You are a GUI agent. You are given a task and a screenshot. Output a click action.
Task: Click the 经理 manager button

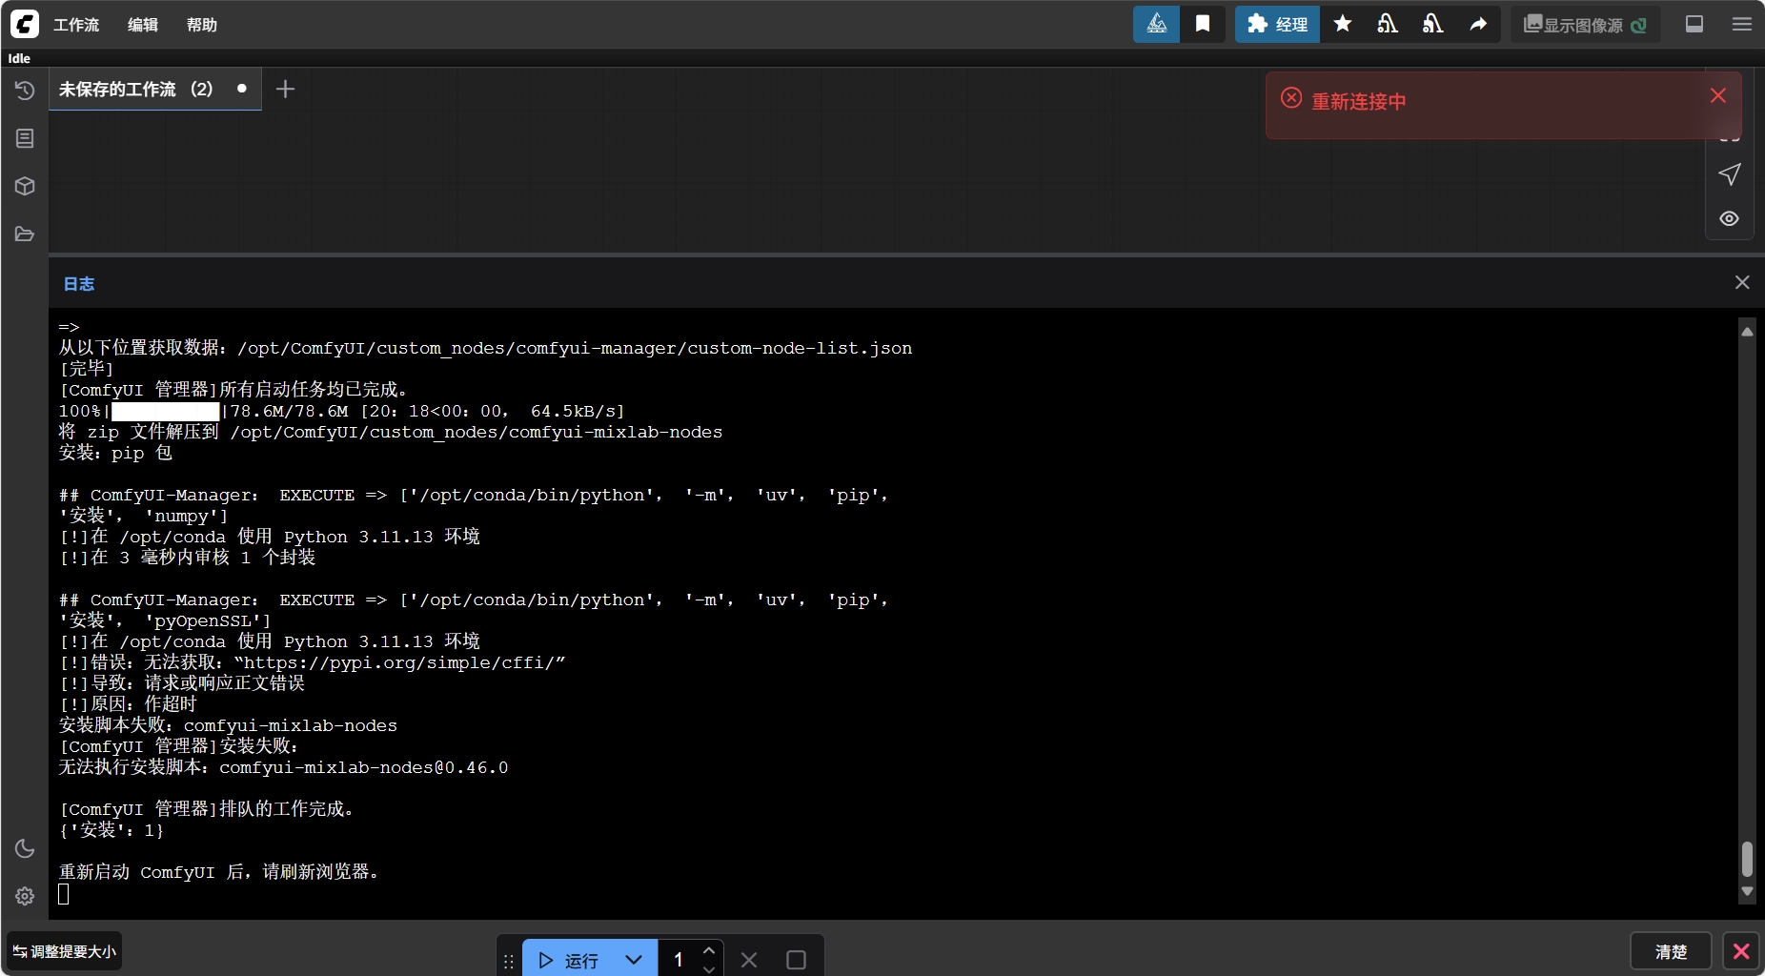pyautogui.click(x=1277, y=24)
